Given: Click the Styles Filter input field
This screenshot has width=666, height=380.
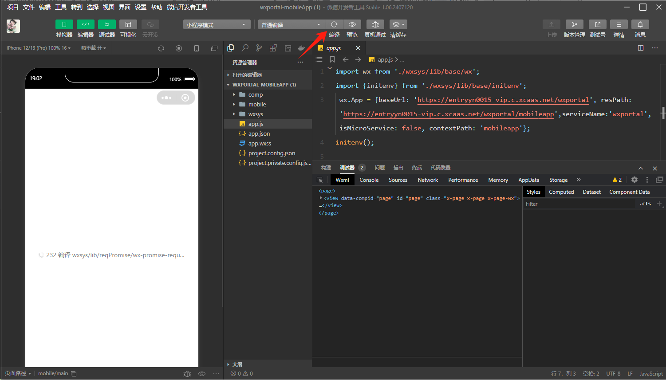Looking at the screenshot, I should pos(579,204).
